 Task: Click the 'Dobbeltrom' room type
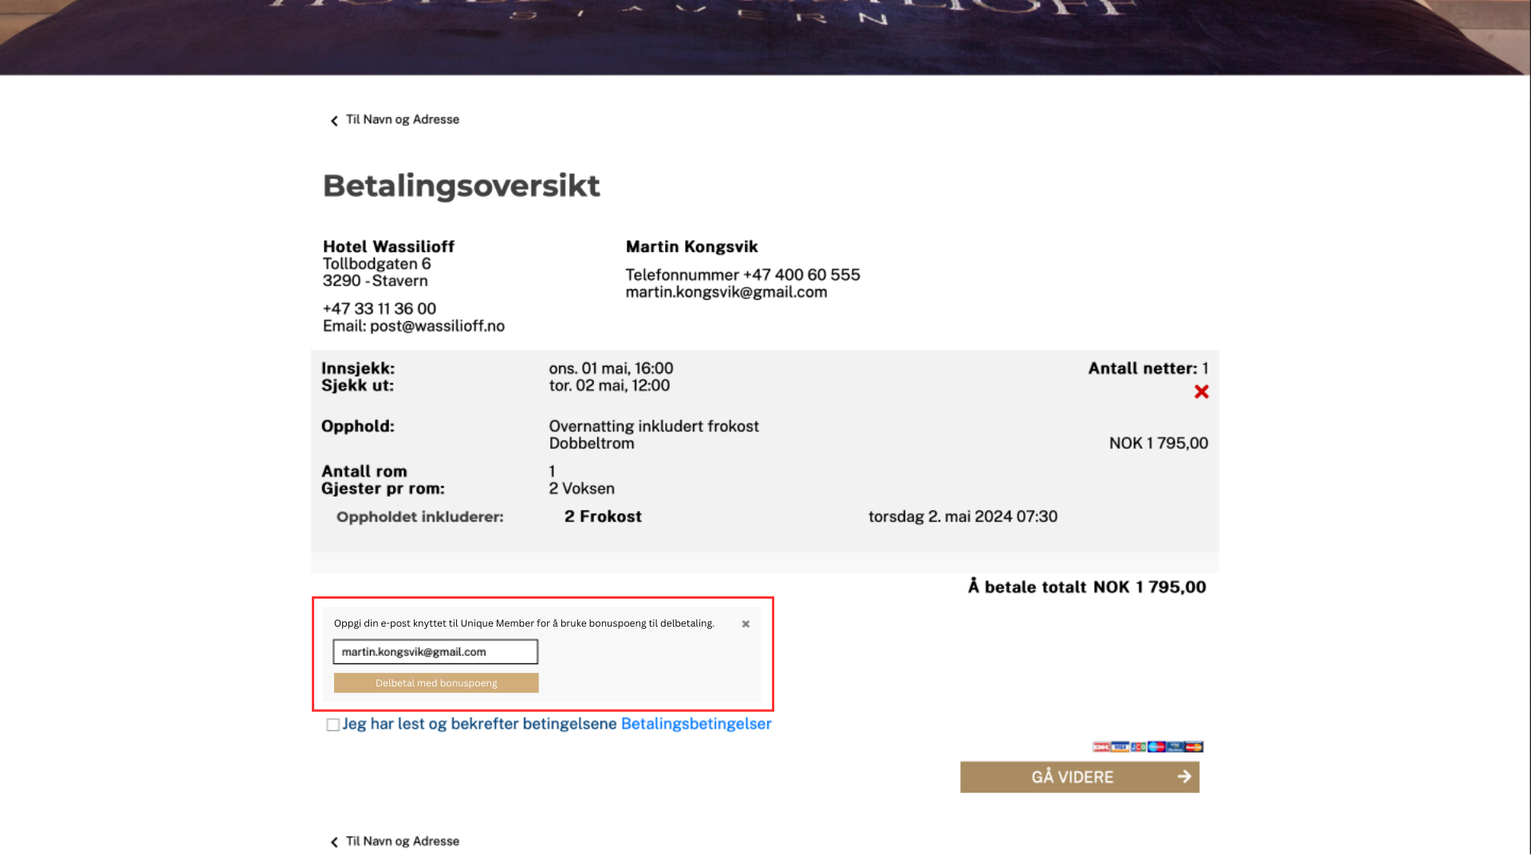(592, 443)
